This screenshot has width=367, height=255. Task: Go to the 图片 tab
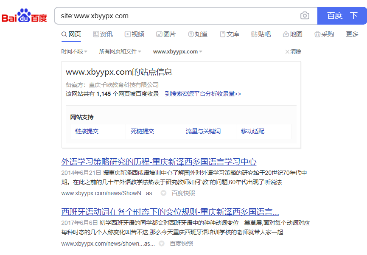pos(166,34)
